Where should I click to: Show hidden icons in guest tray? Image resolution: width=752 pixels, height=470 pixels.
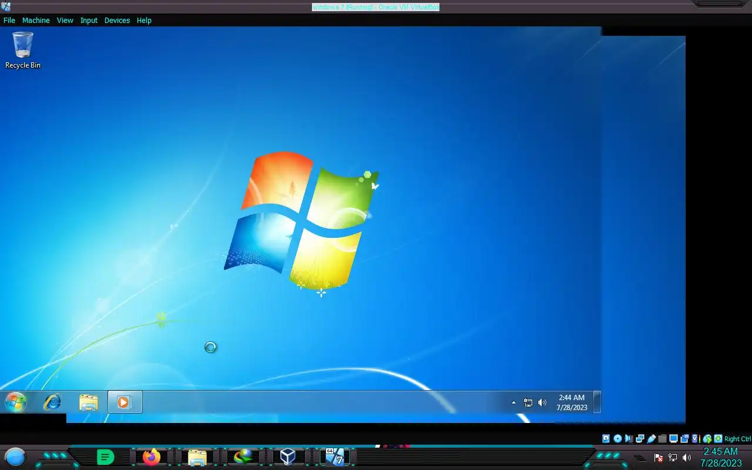[x=513, y=402]
